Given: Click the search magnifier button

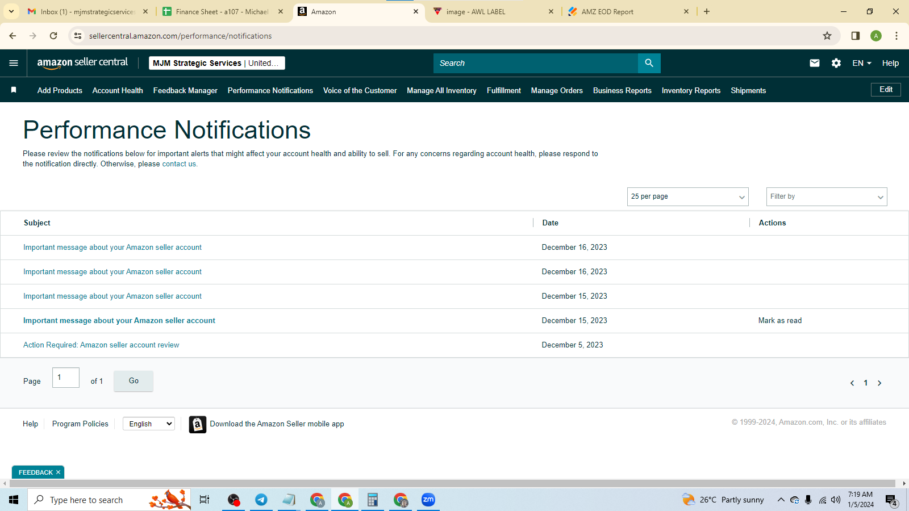Looking at the screenshot, I should point(649,63).
